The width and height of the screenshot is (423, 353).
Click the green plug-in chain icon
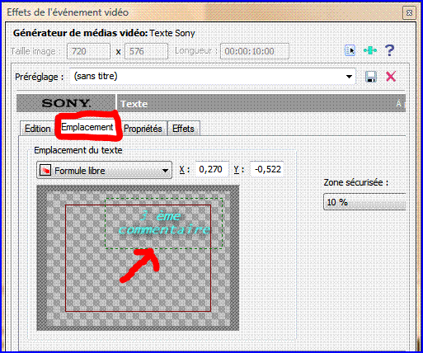pos(370,50)
